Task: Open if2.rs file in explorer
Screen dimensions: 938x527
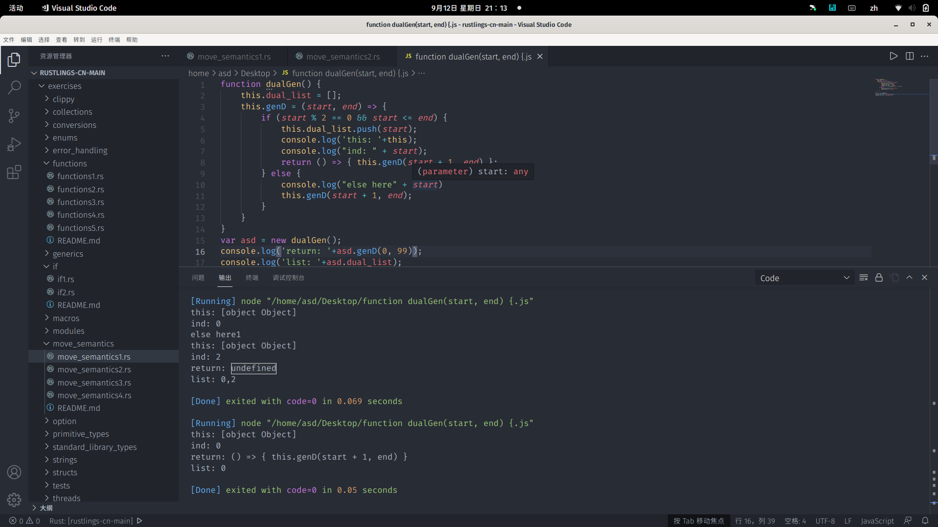Action: [104, 292]
